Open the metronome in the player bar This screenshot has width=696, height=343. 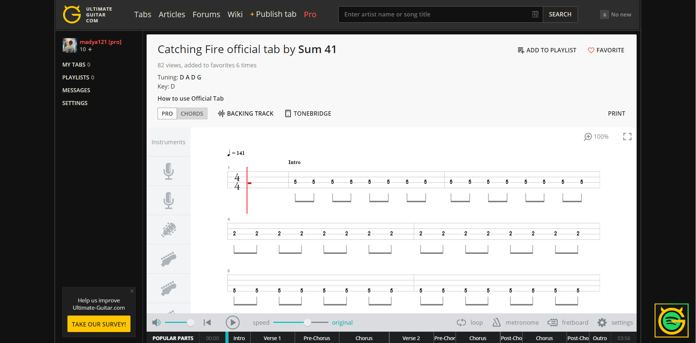click(515, 322)
